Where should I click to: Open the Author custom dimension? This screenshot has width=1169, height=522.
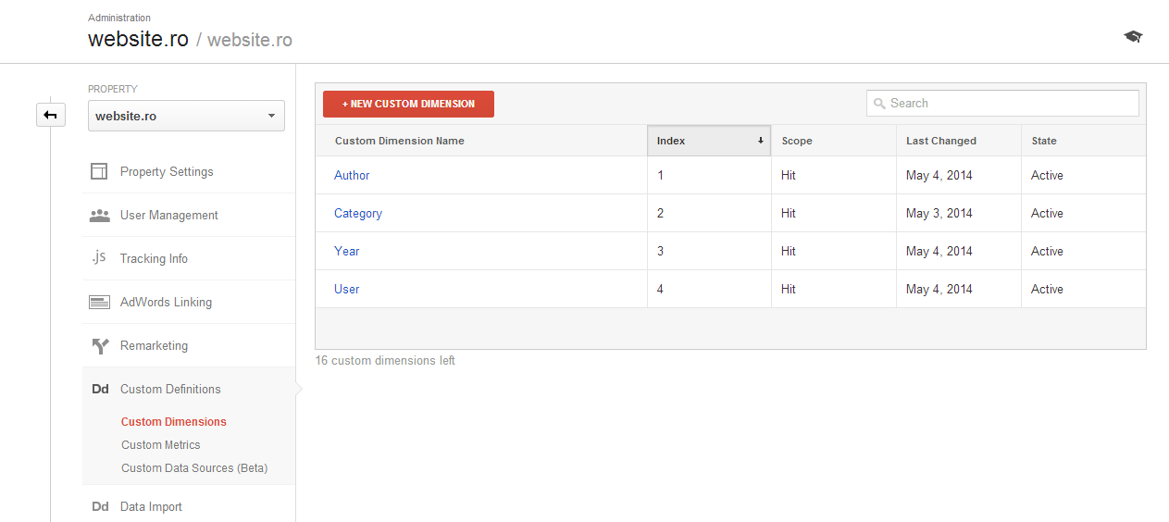pyautogui.click(x=352, y=175)
